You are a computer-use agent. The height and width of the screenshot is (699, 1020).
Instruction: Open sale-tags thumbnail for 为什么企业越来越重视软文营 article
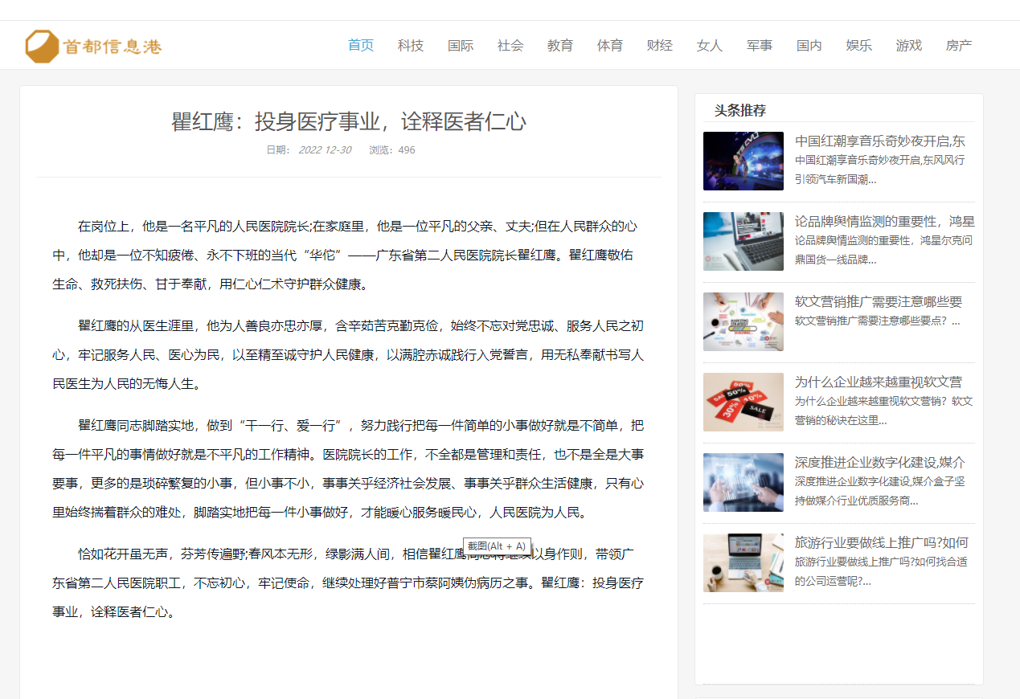coord(743,402)
